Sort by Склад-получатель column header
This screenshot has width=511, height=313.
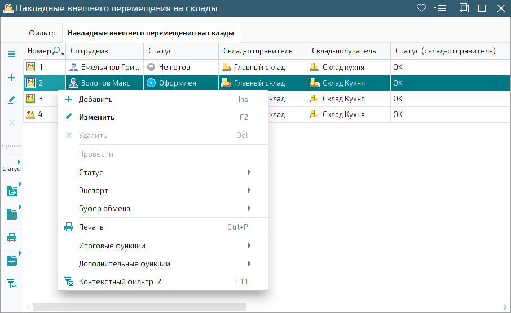click(343, 51)
